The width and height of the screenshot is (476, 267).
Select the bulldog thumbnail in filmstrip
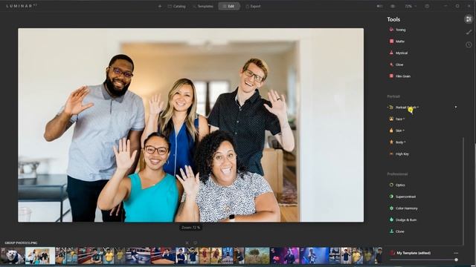[x=13, y=255]
